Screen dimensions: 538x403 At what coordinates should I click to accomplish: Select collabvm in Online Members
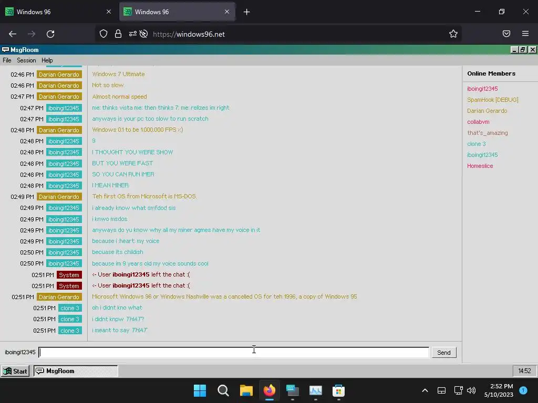tap(478, 122)
